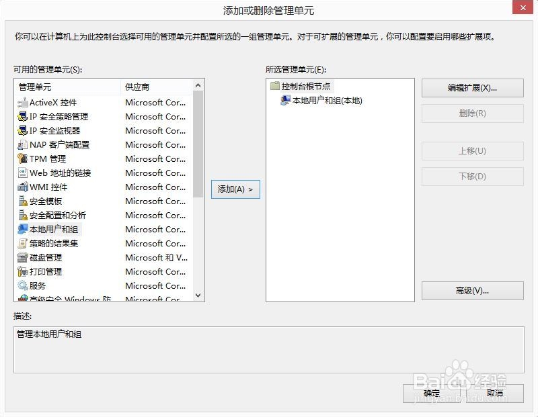Click the Web 地址的链接 icon
Viewport: 538px width, 417px height.
(x=23, y=173)
